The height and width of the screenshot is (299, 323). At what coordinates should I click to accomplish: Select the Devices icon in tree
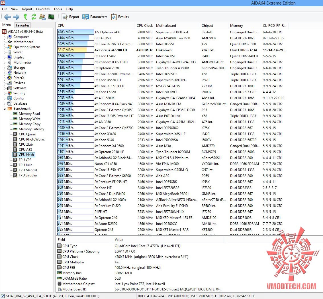coord(9,83)
